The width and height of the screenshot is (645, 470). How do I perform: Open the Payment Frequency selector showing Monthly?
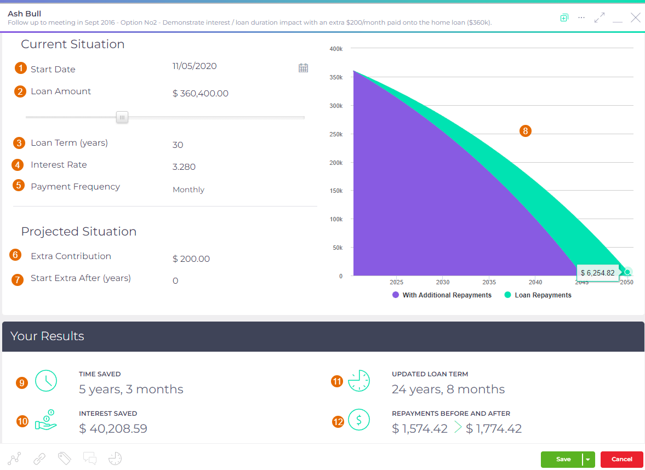coord(189,189)
